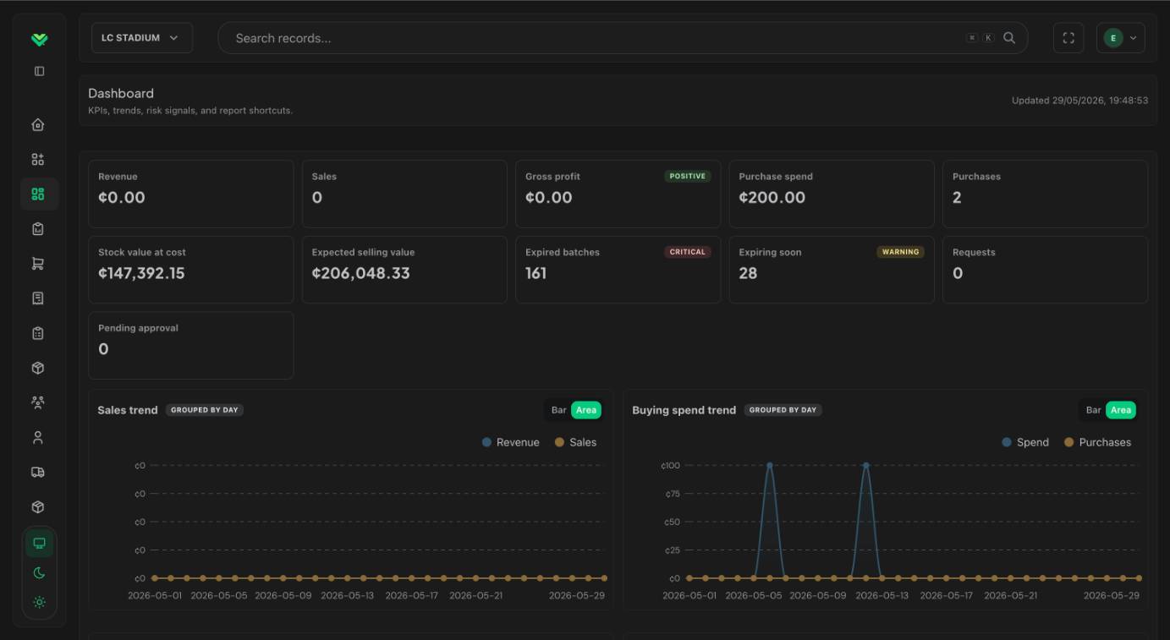Open the grid-plus icon in the sidebar
1170x640 pixels.
pyautogui.click(x=38, y=159)
